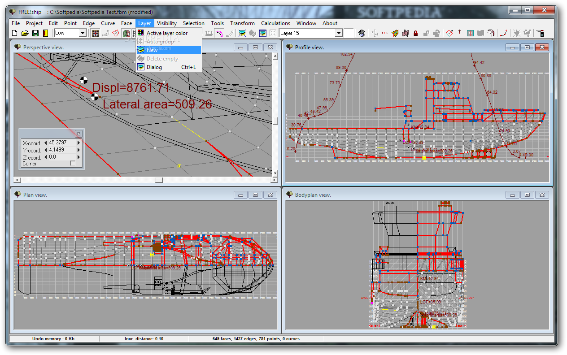Open the Tools menu

pos(218,23)
